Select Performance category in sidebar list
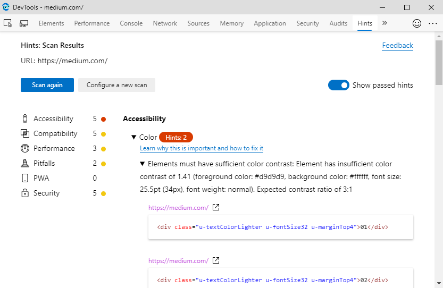Image resolution: width=443 pixels, height=288 pixels. 63,148
